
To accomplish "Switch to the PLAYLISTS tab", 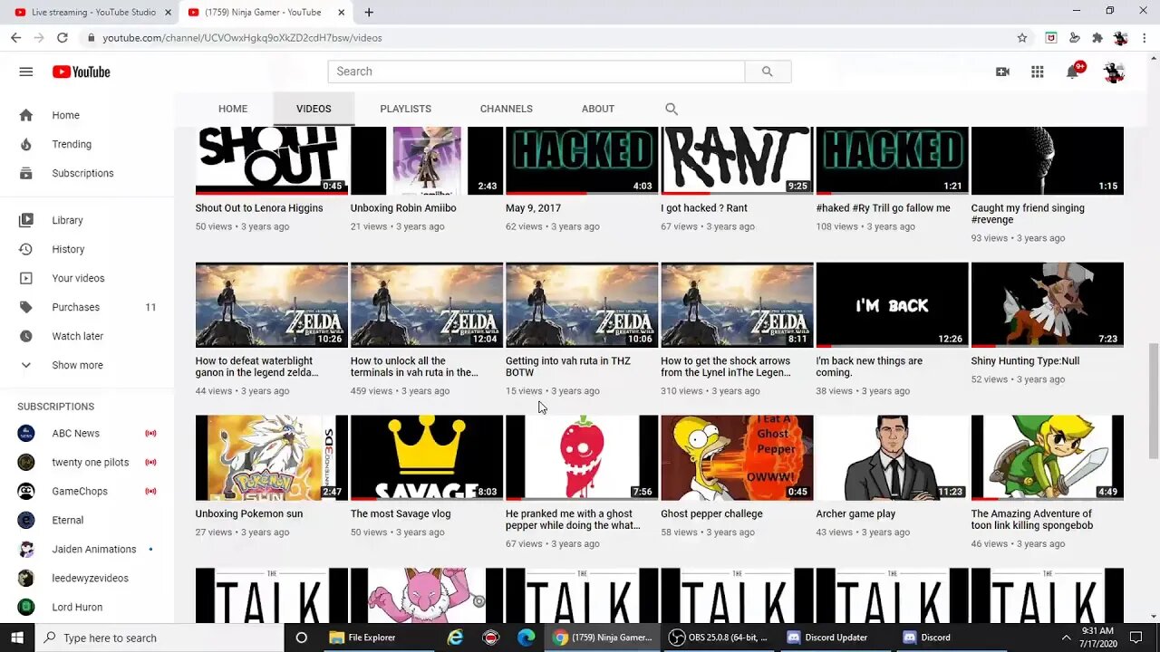I will 406,109.
